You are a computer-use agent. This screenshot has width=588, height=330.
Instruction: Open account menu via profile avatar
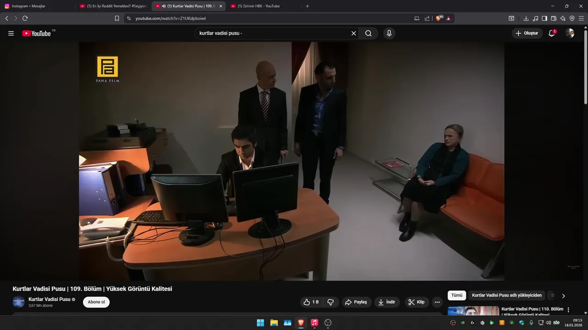pyautogui.click(x=570, y=33)
